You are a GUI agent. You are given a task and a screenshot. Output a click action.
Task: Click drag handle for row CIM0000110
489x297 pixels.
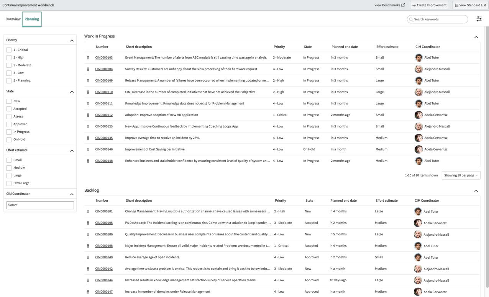click(x=88, y=92)
